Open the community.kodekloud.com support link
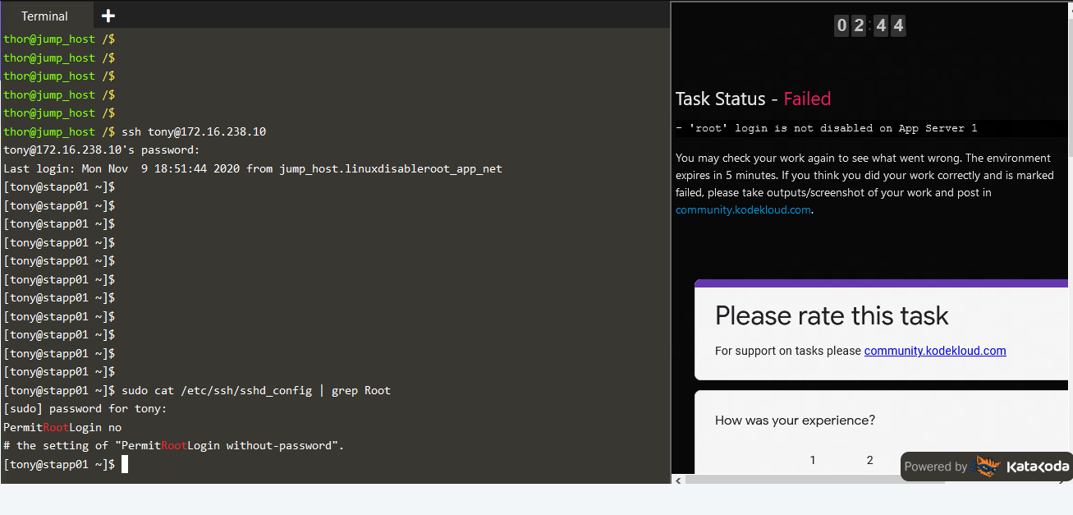 [743, 209]
